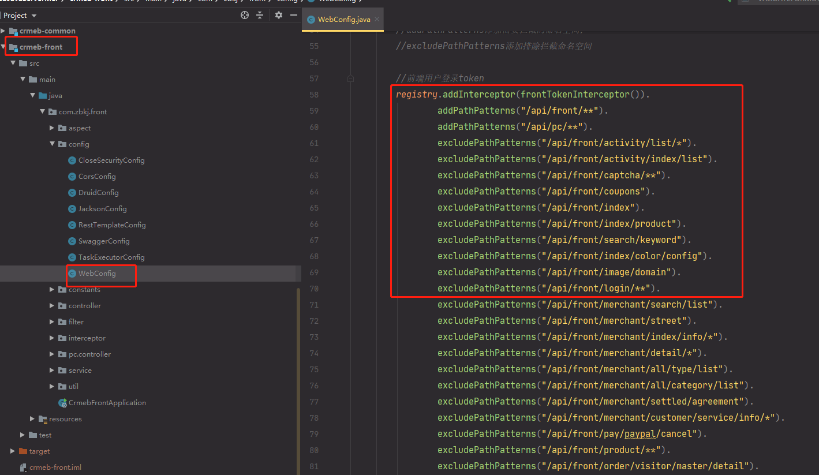Click the crmeb-front.iml file icon
The image size is (819, 475).
pos(23,467)
